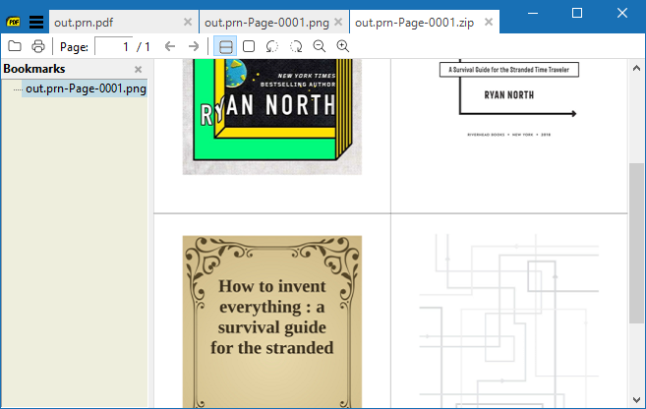Minimize the PDF viewer window
Screen dimensions: 646x409
pyautogui.click(x=533, y=13)
